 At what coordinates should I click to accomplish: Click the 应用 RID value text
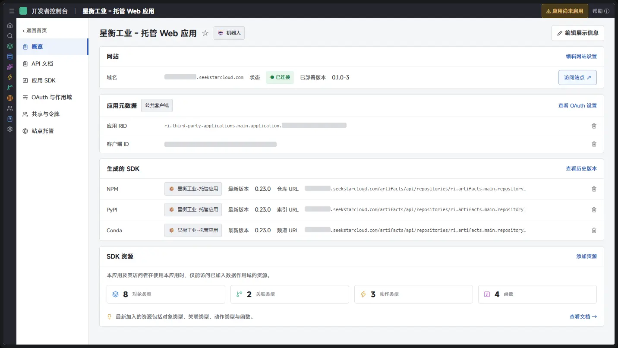255,126
